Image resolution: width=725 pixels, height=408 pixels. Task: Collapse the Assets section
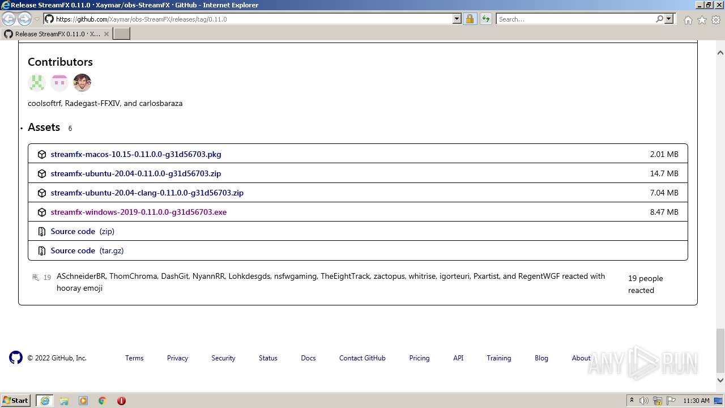44,127
